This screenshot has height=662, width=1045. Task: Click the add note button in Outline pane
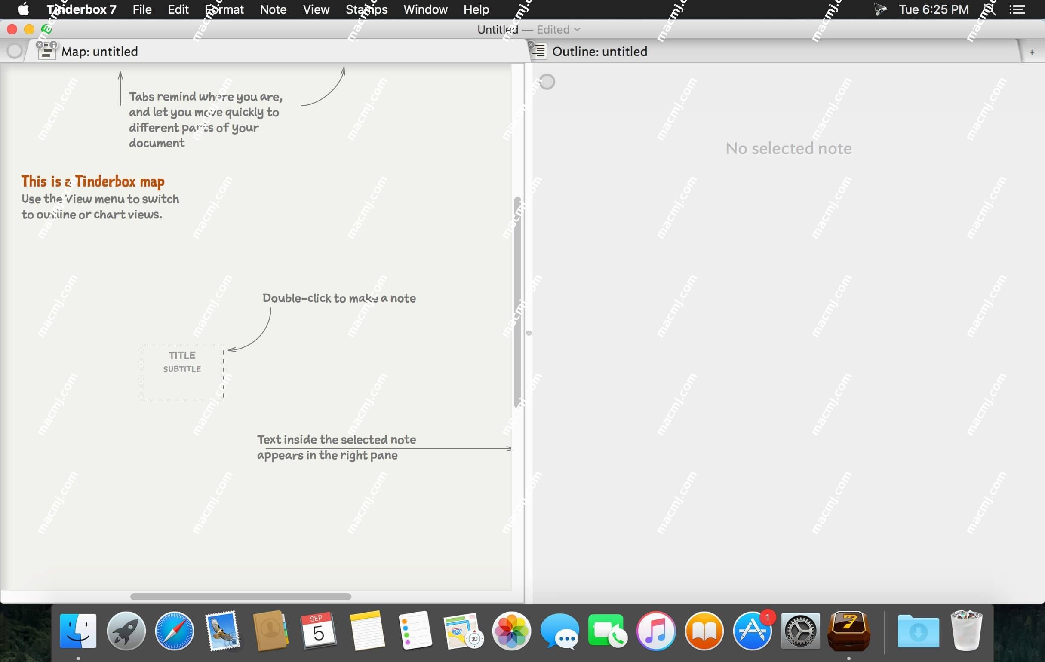(1032, 52)
